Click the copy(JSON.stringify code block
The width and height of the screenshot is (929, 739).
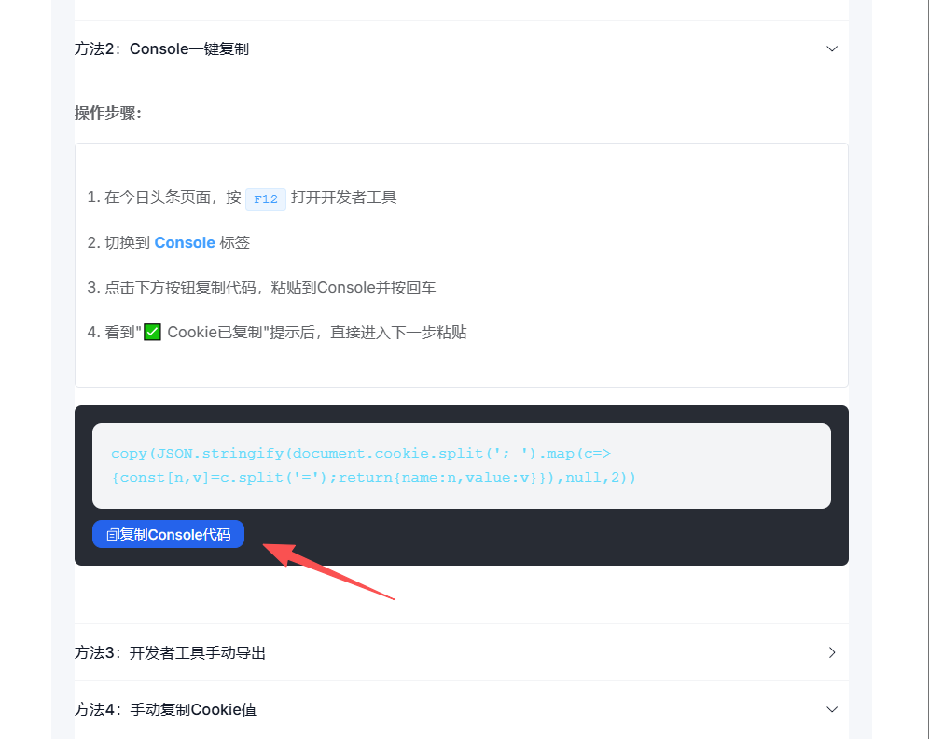pyautogui.click(x=462, y=465)
